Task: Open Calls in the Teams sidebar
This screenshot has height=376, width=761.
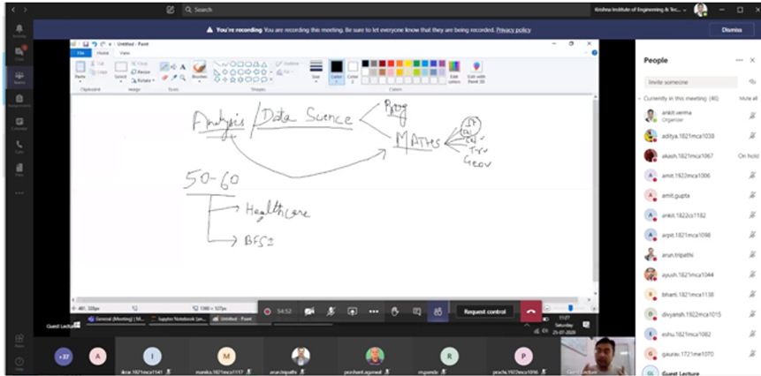Action: click(x=19, y=146)
